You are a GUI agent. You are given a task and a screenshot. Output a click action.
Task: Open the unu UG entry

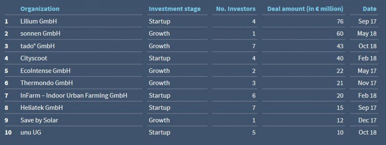click(31, 133)
